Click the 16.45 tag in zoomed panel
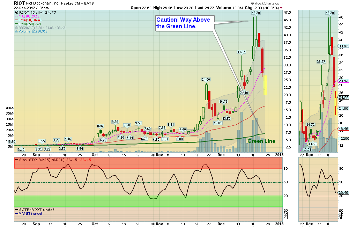This screenshot has width=349, height=227. coord(343,129)
